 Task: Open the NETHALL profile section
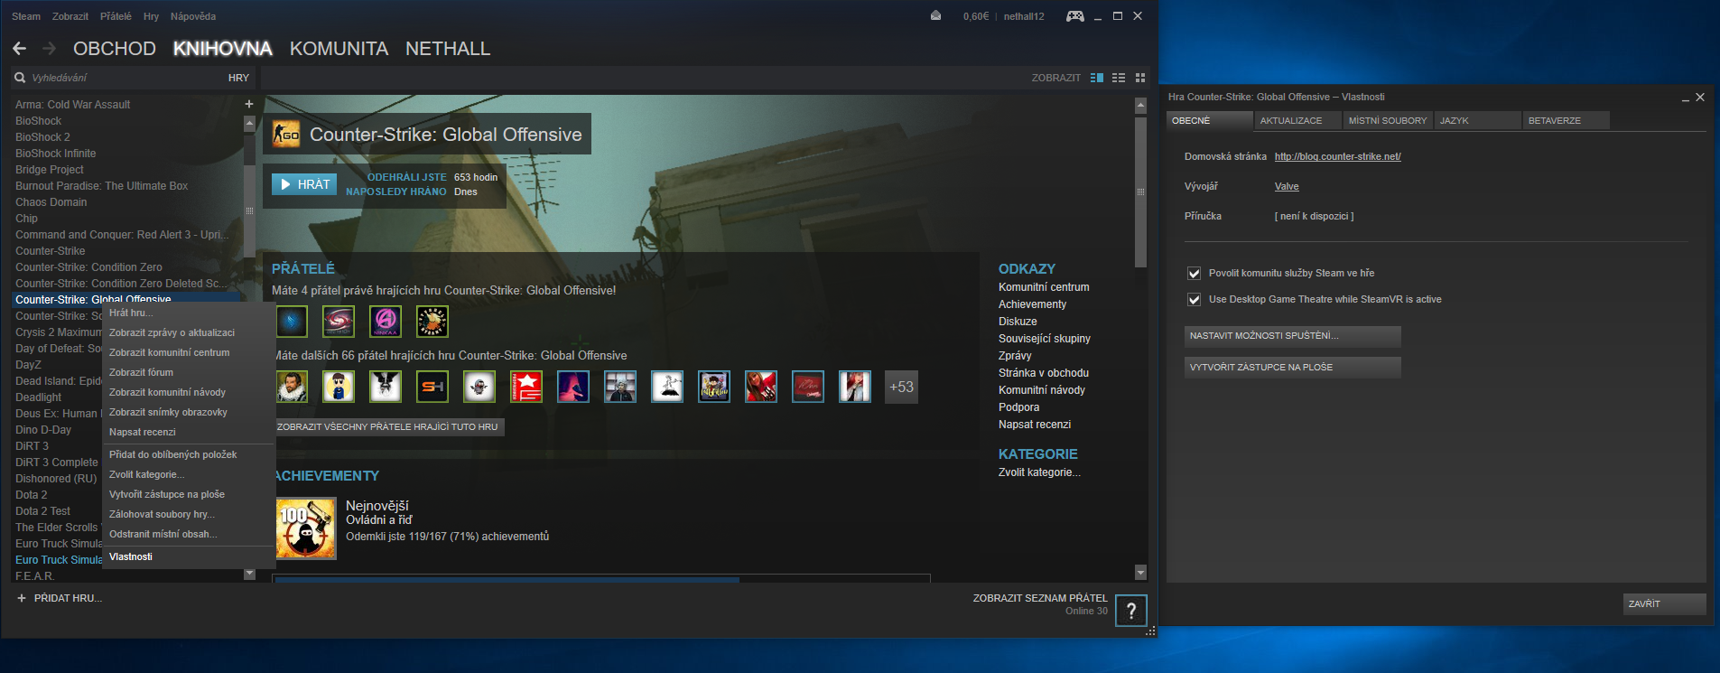(x=448, y=49)
